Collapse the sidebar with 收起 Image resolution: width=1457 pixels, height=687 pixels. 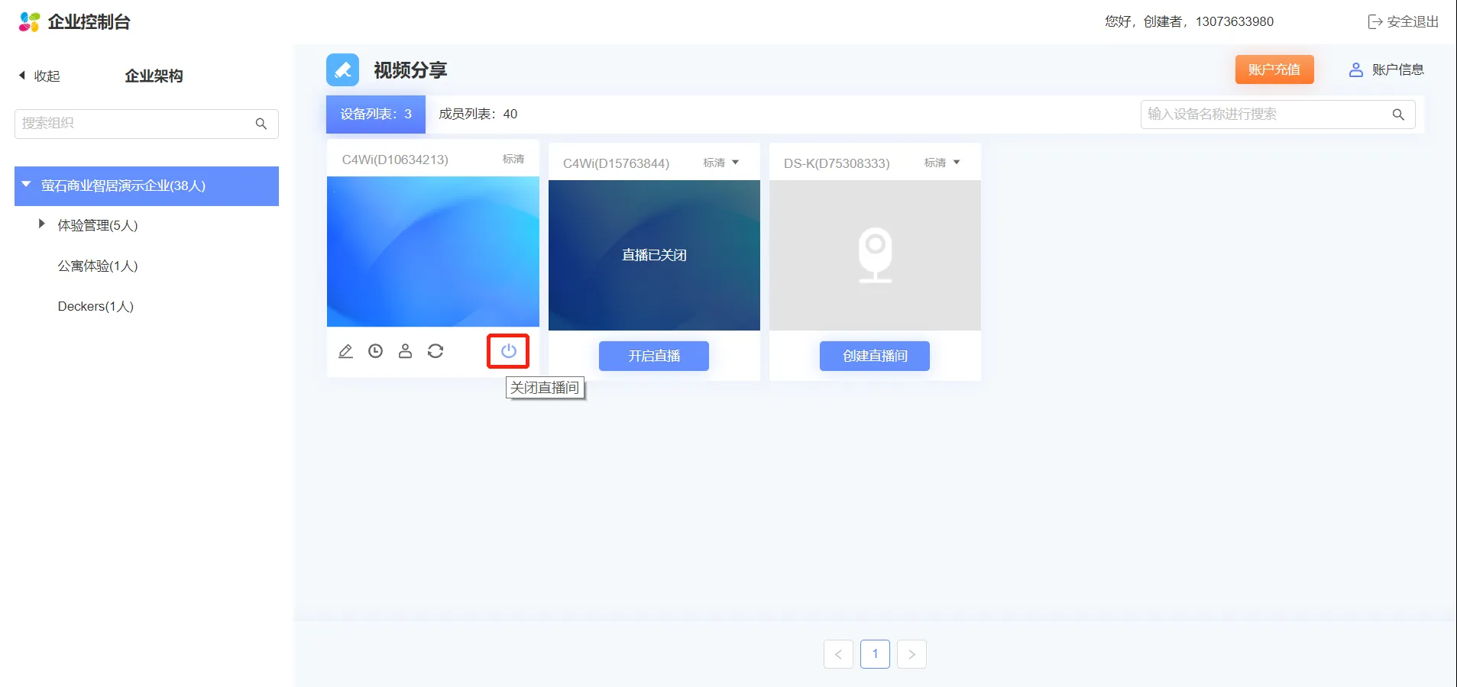point(39,76)
